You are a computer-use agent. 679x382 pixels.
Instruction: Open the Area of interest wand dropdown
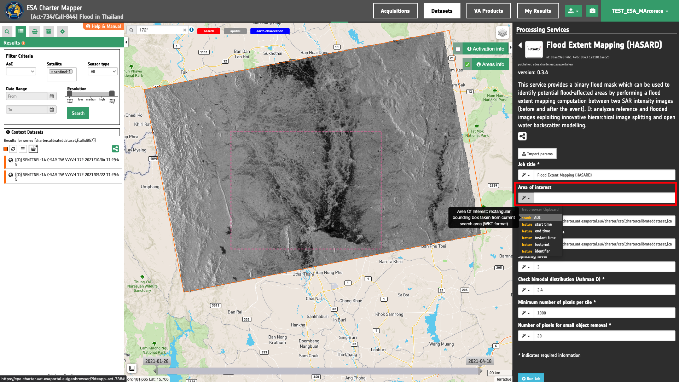pos(526,198)
